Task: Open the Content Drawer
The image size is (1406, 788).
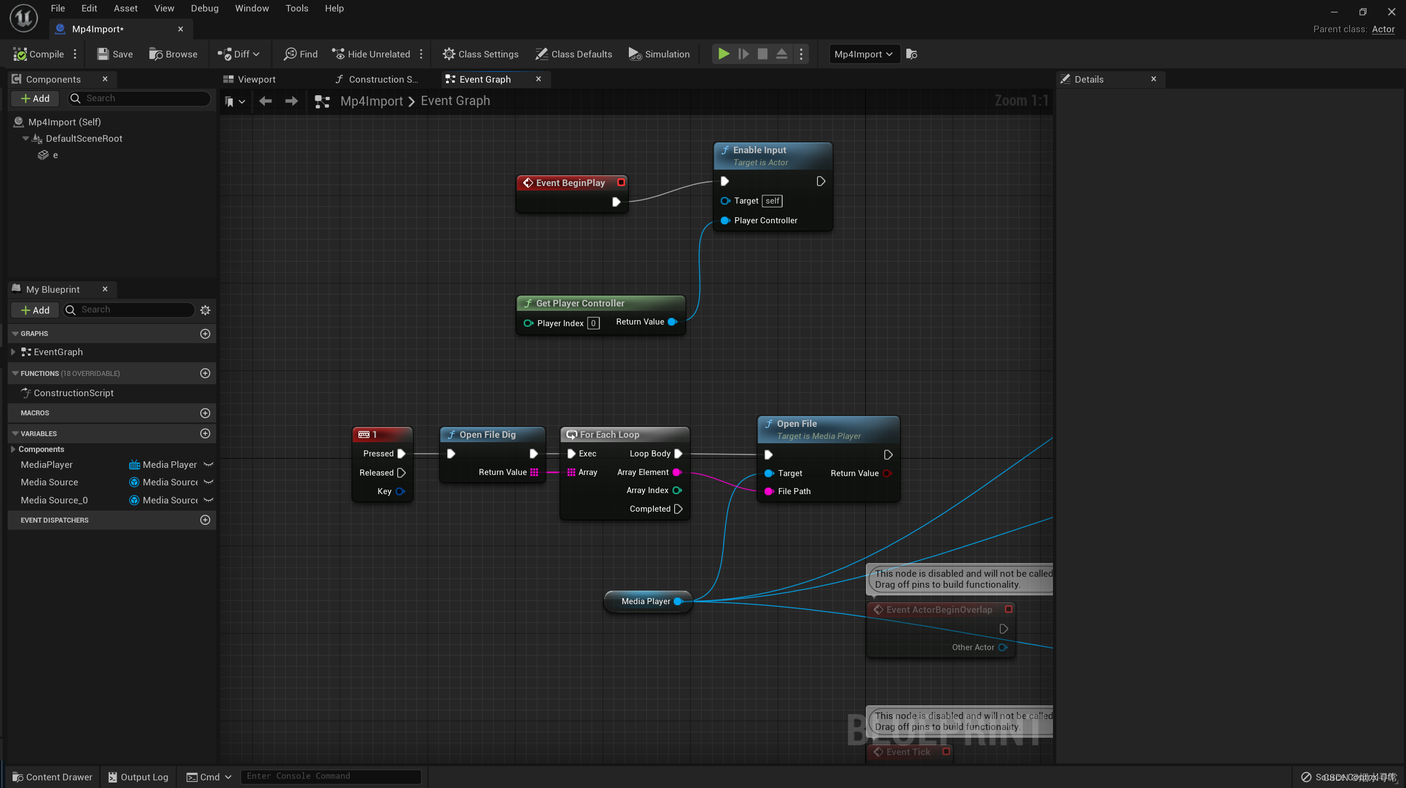Action: point(53,777)
